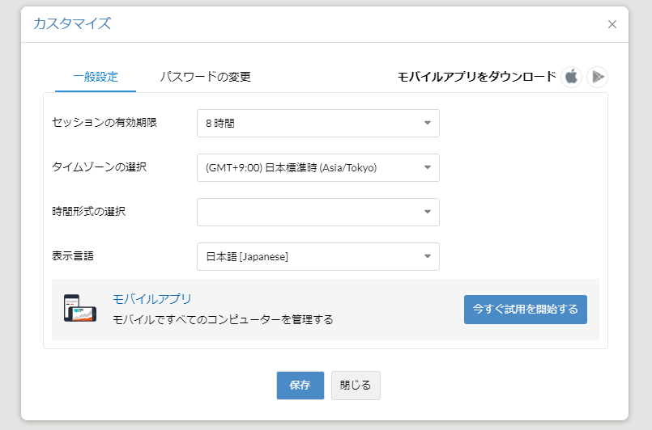Expand the session expiry dropdown showing 8 時間
This screenshot has width=652, height=430.
coord(317,123)
